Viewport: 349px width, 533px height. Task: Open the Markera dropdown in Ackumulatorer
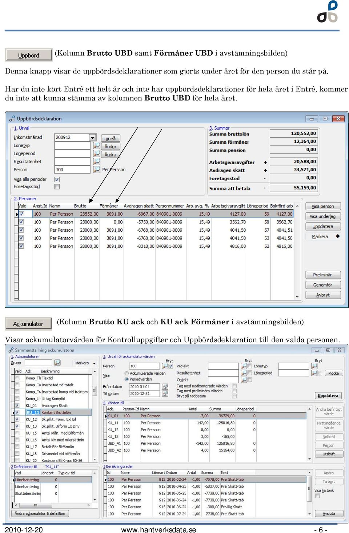click(85, 363)
